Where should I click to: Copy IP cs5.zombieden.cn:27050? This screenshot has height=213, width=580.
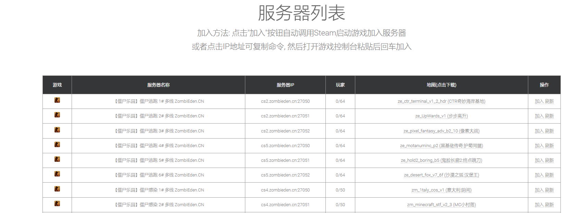pos(285,146)
